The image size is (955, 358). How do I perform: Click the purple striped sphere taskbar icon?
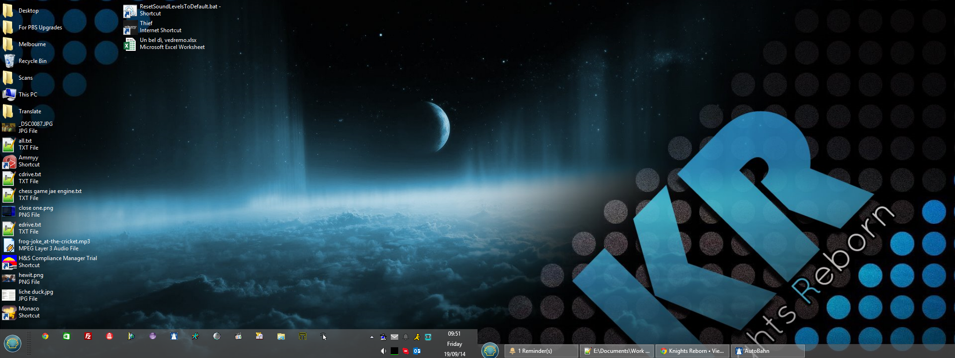[x=152, y=336]
